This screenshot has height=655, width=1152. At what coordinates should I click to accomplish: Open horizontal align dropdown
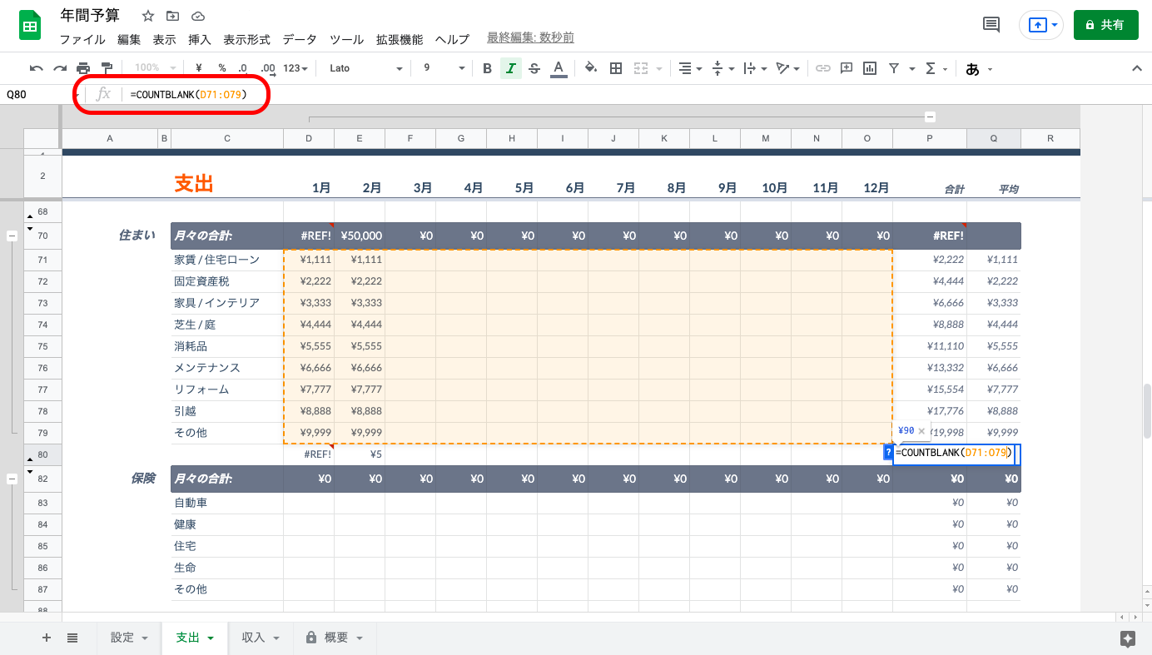(x=690, y=68)
